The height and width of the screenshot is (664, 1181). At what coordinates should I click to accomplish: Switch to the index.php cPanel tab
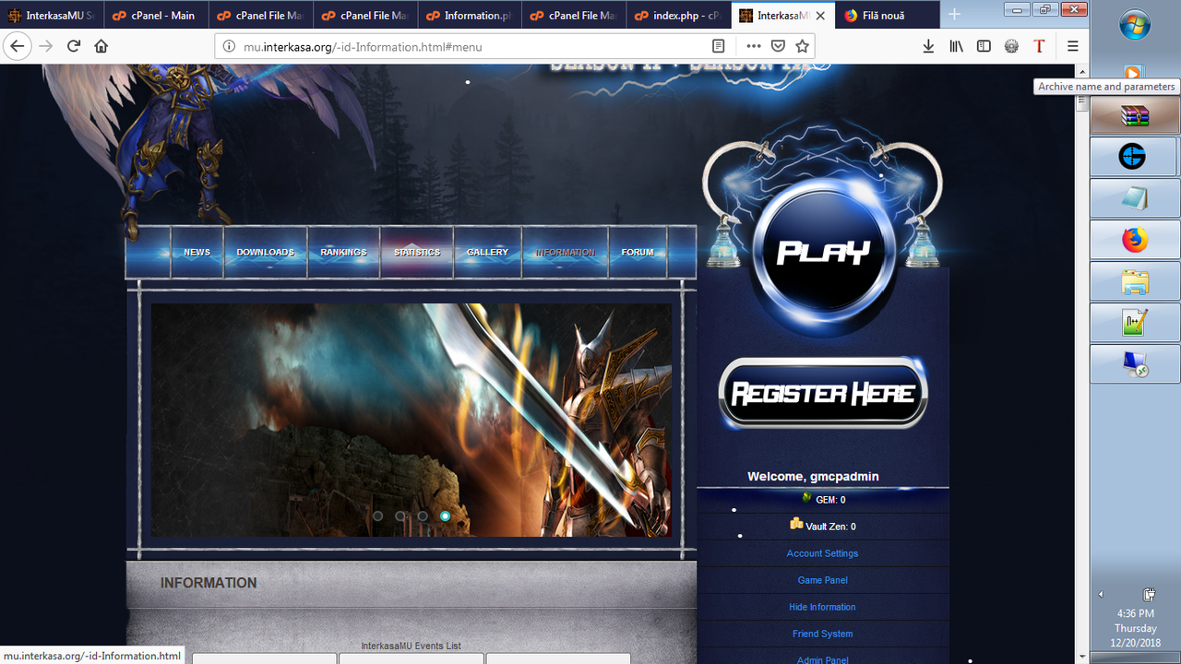(x=677, y=16)
